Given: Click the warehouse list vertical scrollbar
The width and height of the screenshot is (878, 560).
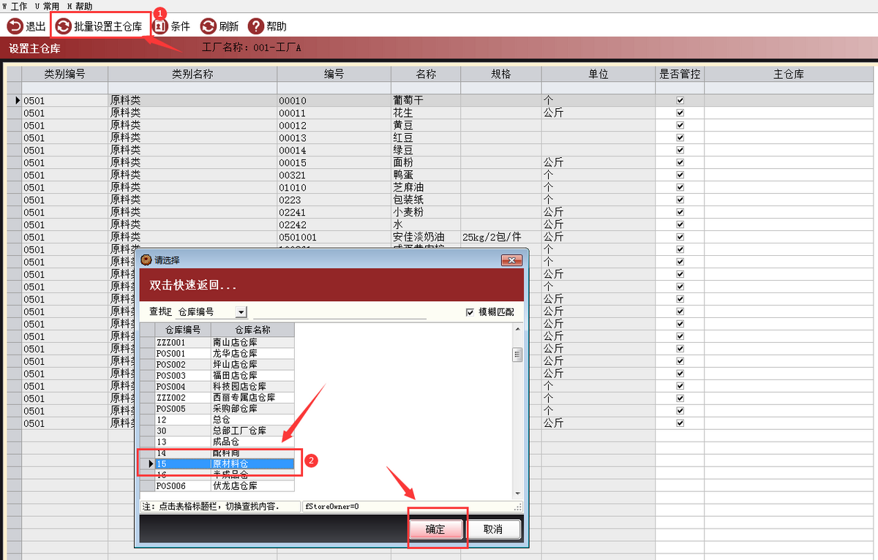Looking at the screenshot, I should click(x=517, y=411).
